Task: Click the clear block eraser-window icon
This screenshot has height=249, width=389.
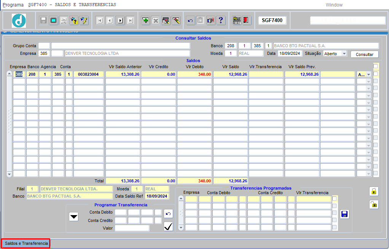Action: coord(166,20)
